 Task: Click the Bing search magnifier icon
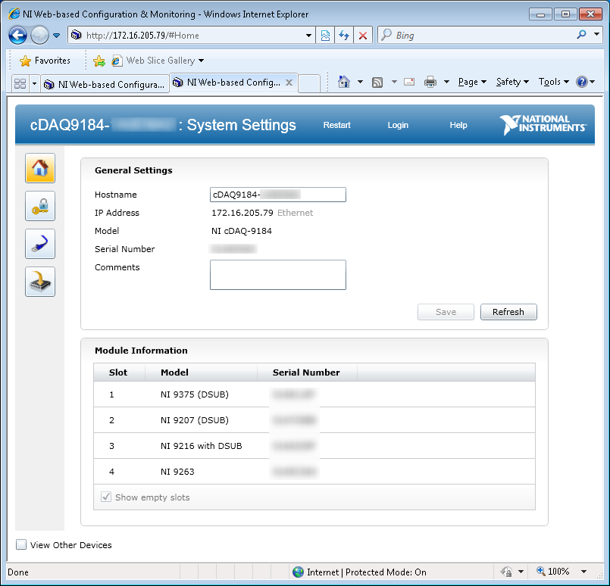pyautogui.click(x=582, y=35)
